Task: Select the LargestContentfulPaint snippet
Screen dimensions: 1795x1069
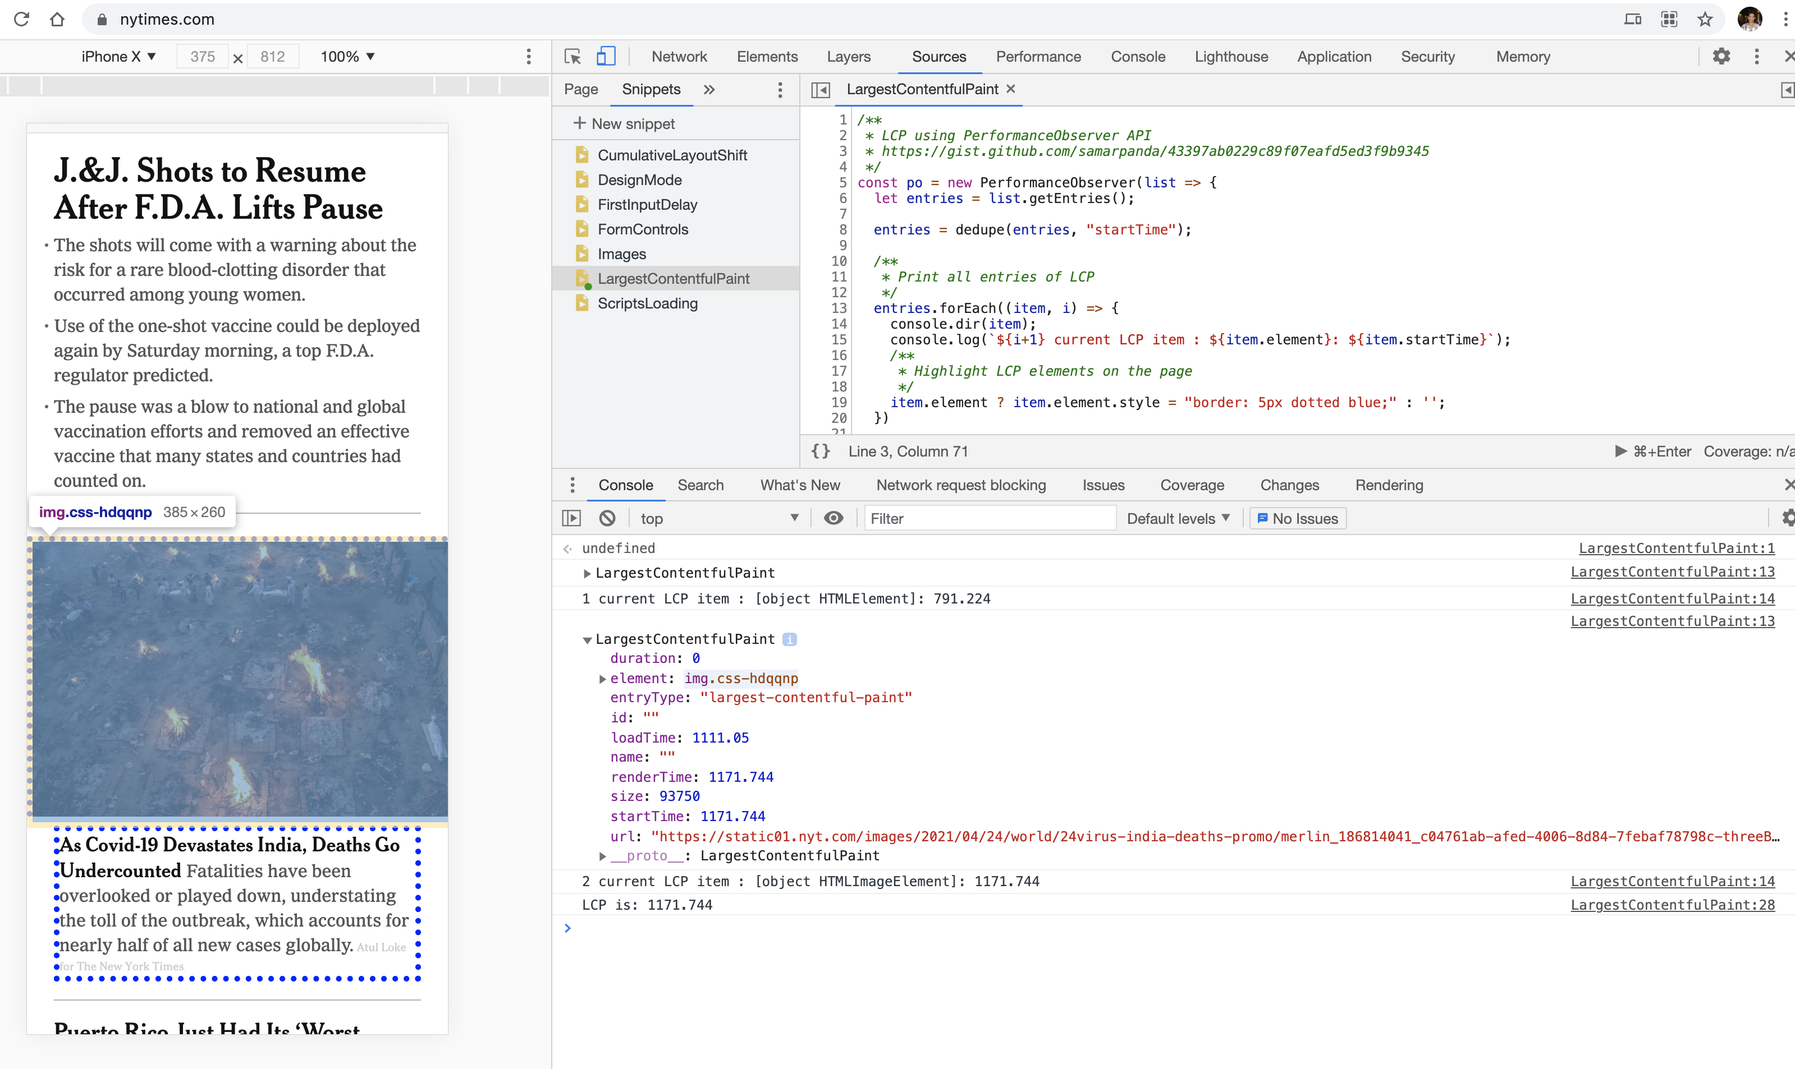Action: point(674,278)
